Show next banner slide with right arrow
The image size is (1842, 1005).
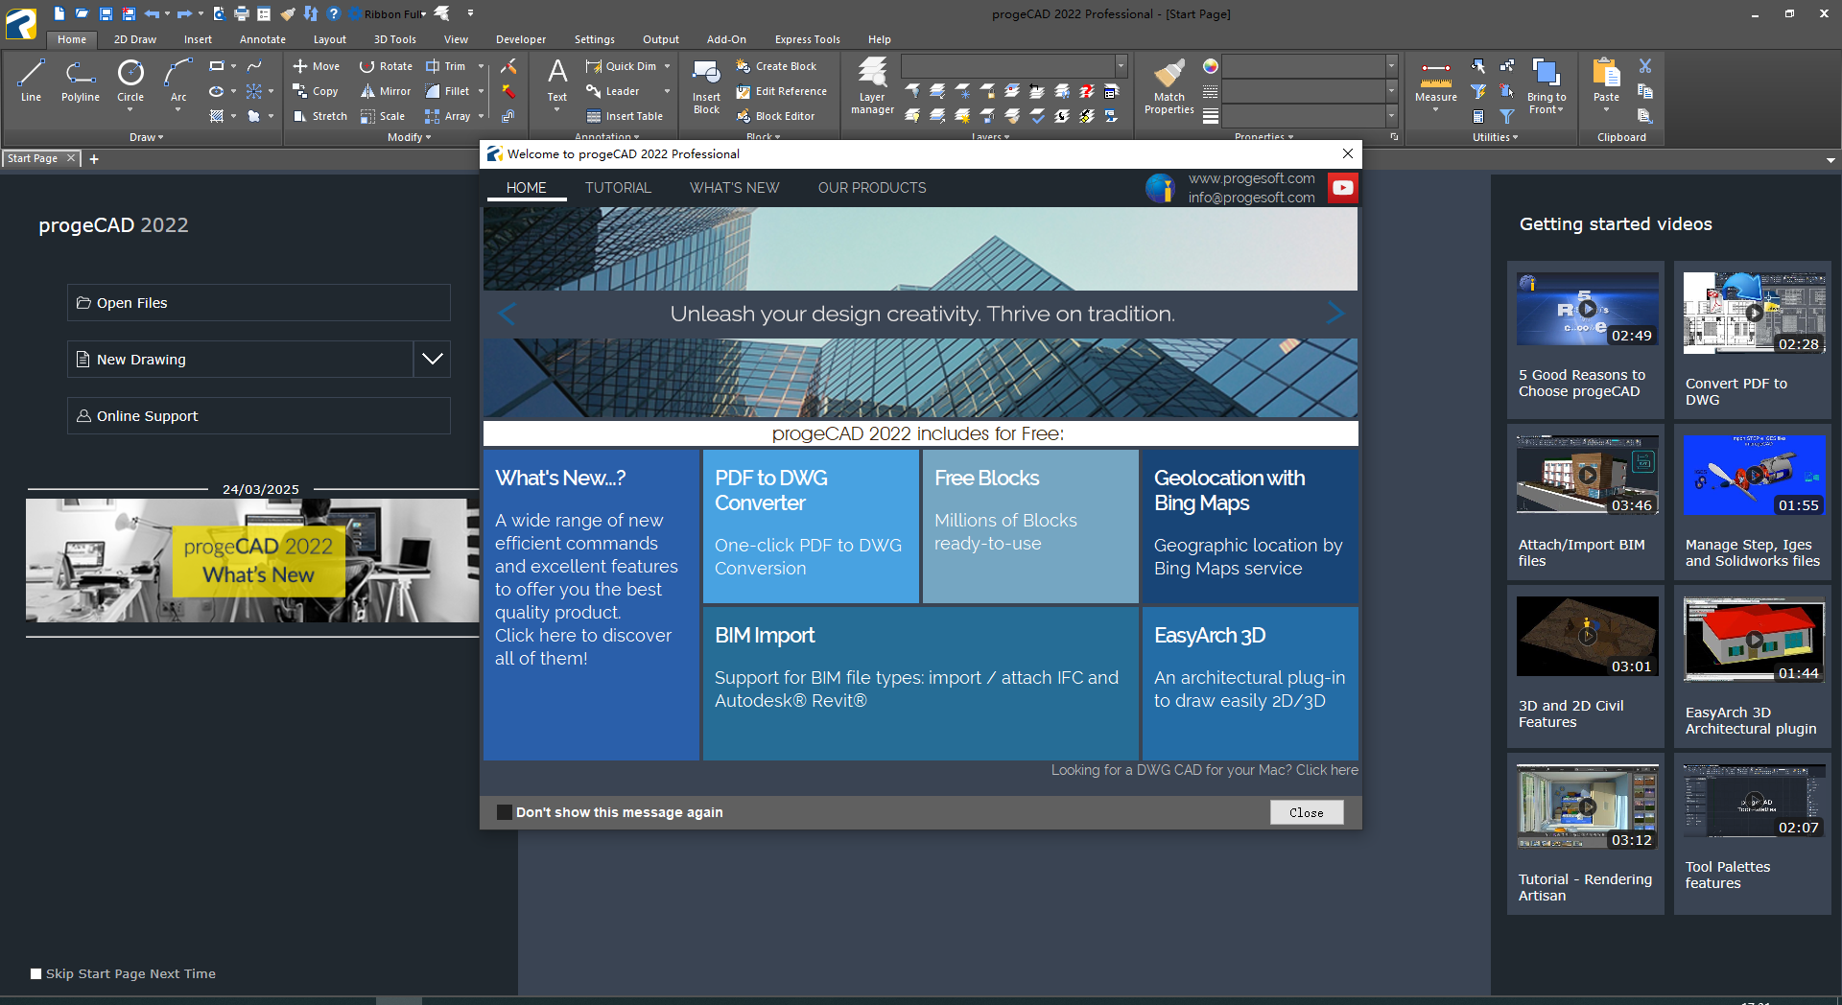coord(1335,314)
